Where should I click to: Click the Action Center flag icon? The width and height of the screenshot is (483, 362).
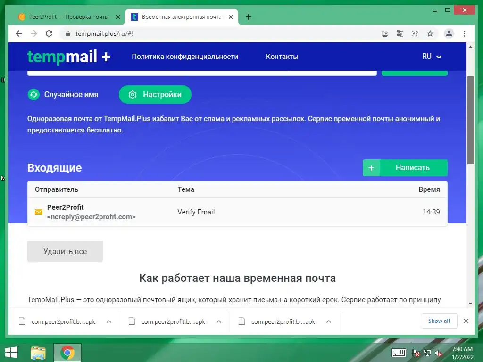point(416,353)
